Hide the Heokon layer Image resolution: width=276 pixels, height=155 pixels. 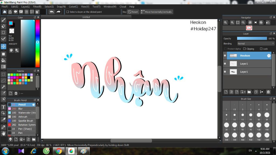pos(225,55)
